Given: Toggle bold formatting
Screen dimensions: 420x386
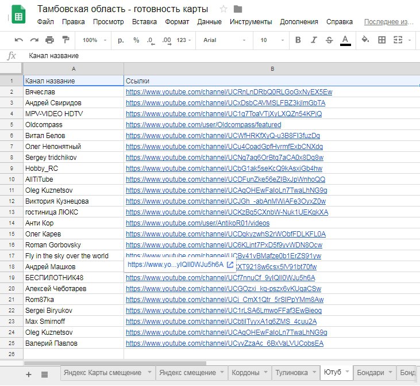Looking at the screenshot, I should point(298,40).
